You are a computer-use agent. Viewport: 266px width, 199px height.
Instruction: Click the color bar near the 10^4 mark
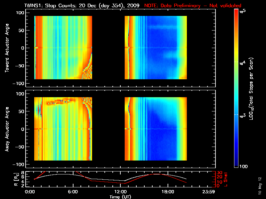click(x=236, y=62)
